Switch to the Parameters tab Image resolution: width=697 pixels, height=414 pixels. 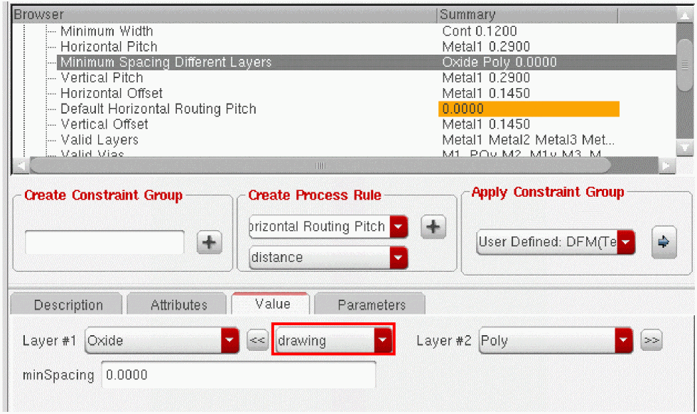tap(370, 305)
